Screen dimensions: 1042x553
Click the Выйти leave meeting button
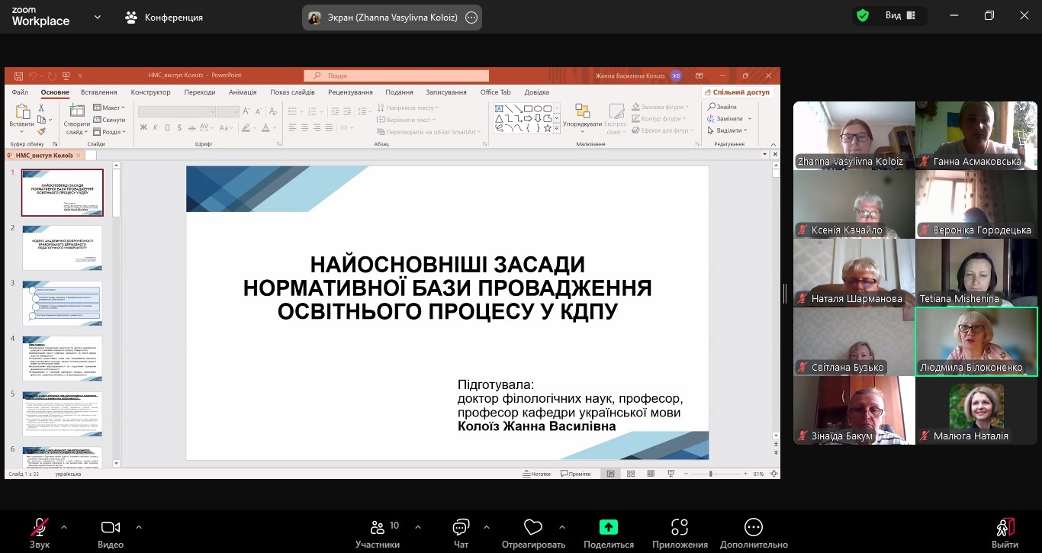coord(1005,533)
